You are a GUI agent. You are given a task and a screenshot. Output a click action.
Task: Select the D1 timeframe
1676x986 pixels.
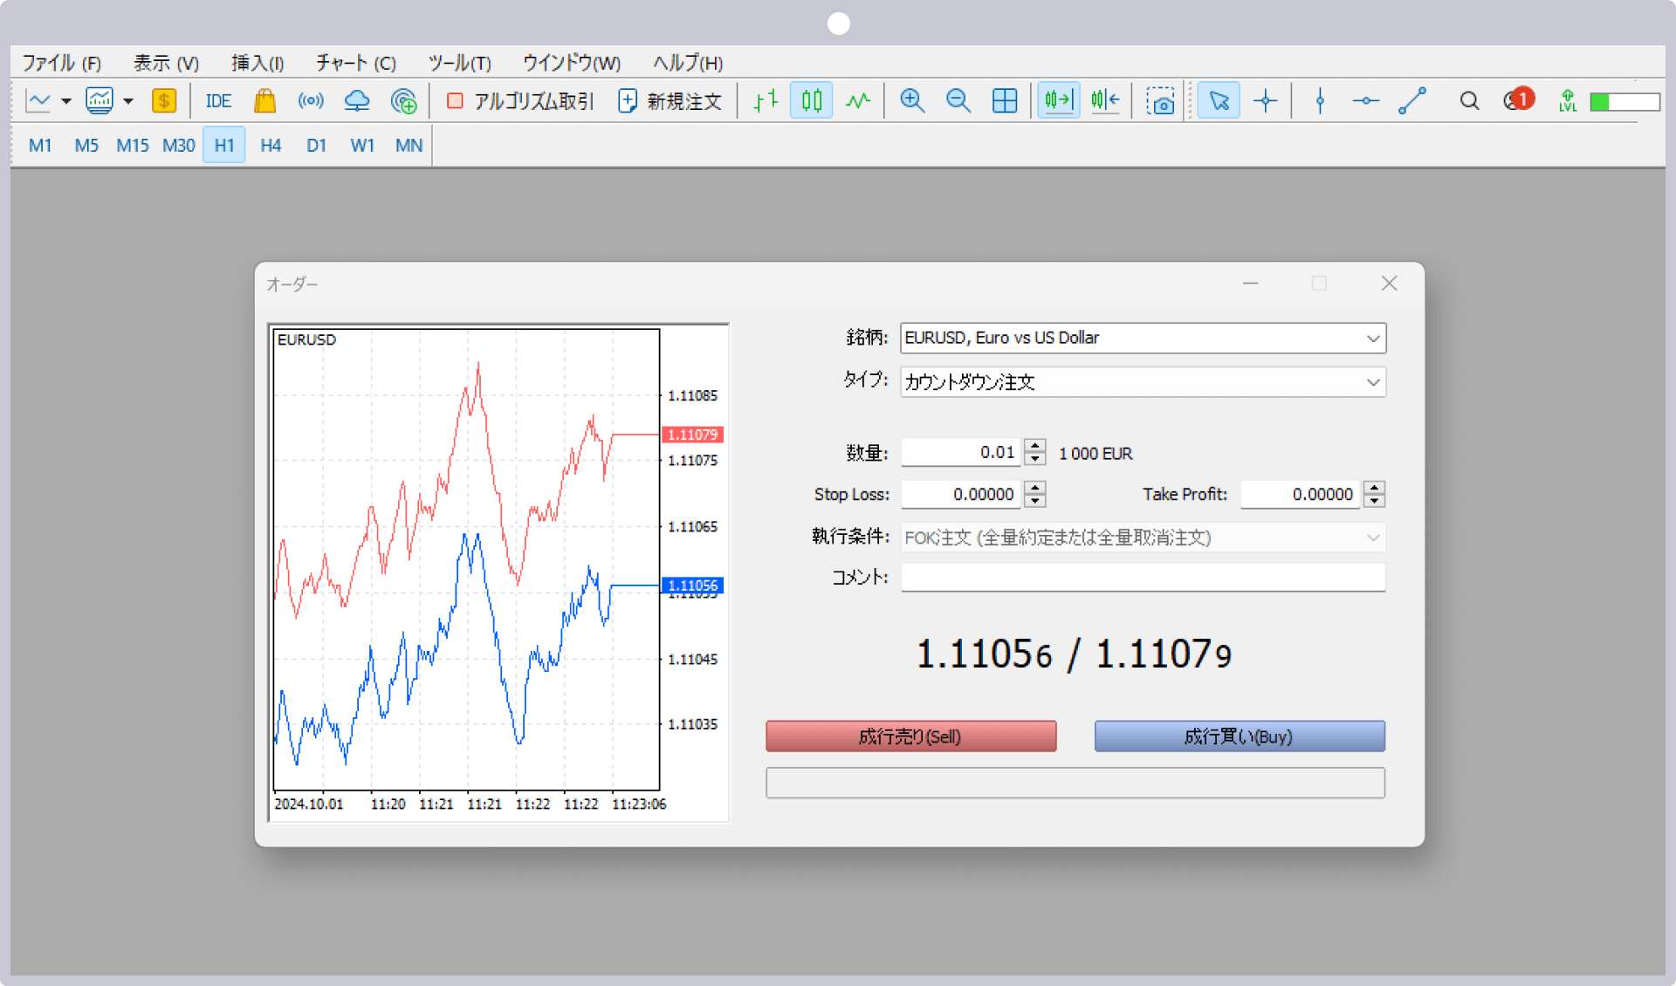tap(316, 145)
